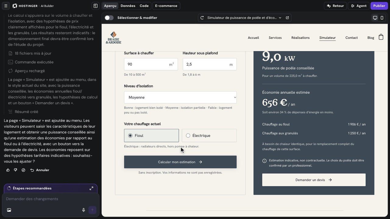Switch to mobile preview view
390x219 pixels.
[x=382, y=18]
